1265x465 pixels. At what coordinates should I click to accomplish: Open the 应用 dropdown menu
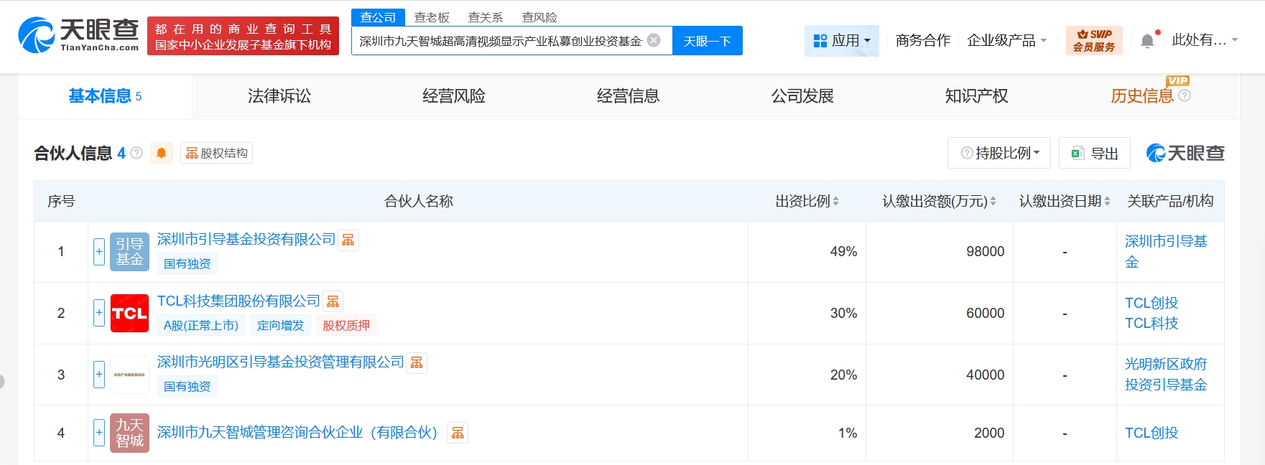841,41
